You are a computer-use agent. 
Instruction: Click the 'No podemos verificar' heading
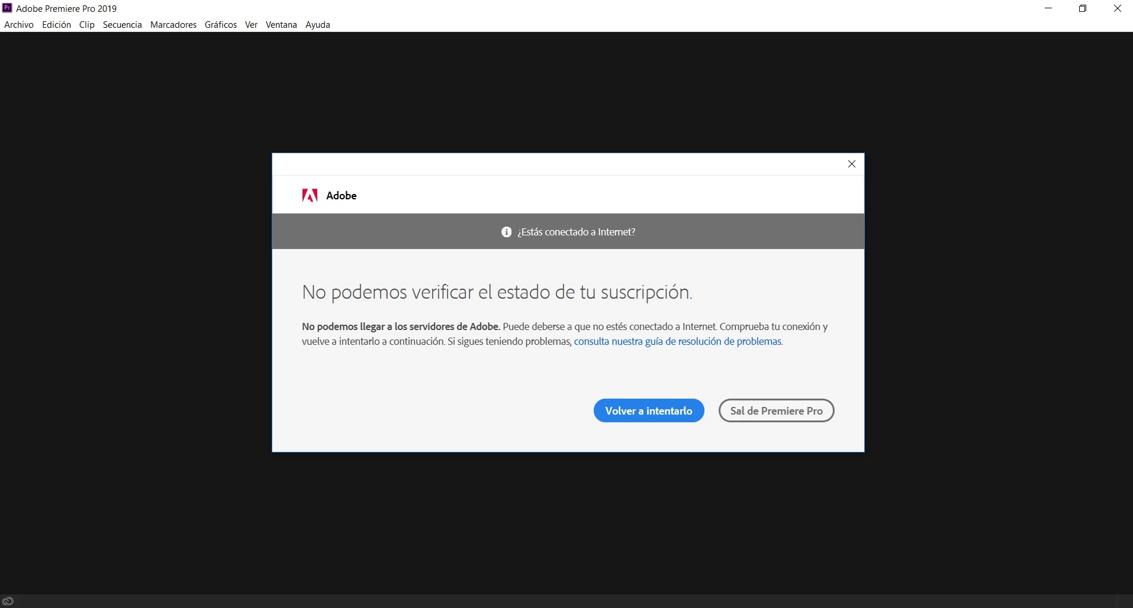[497, 292]
